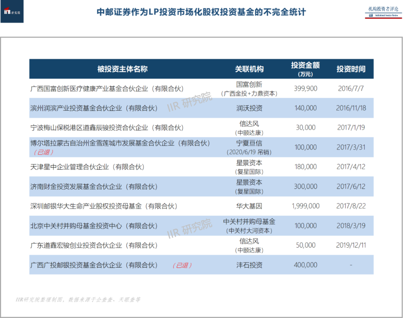The image size is (403, 318).
Task: Select 沣石投资 institution cell
Action: (x=249, y=265)
